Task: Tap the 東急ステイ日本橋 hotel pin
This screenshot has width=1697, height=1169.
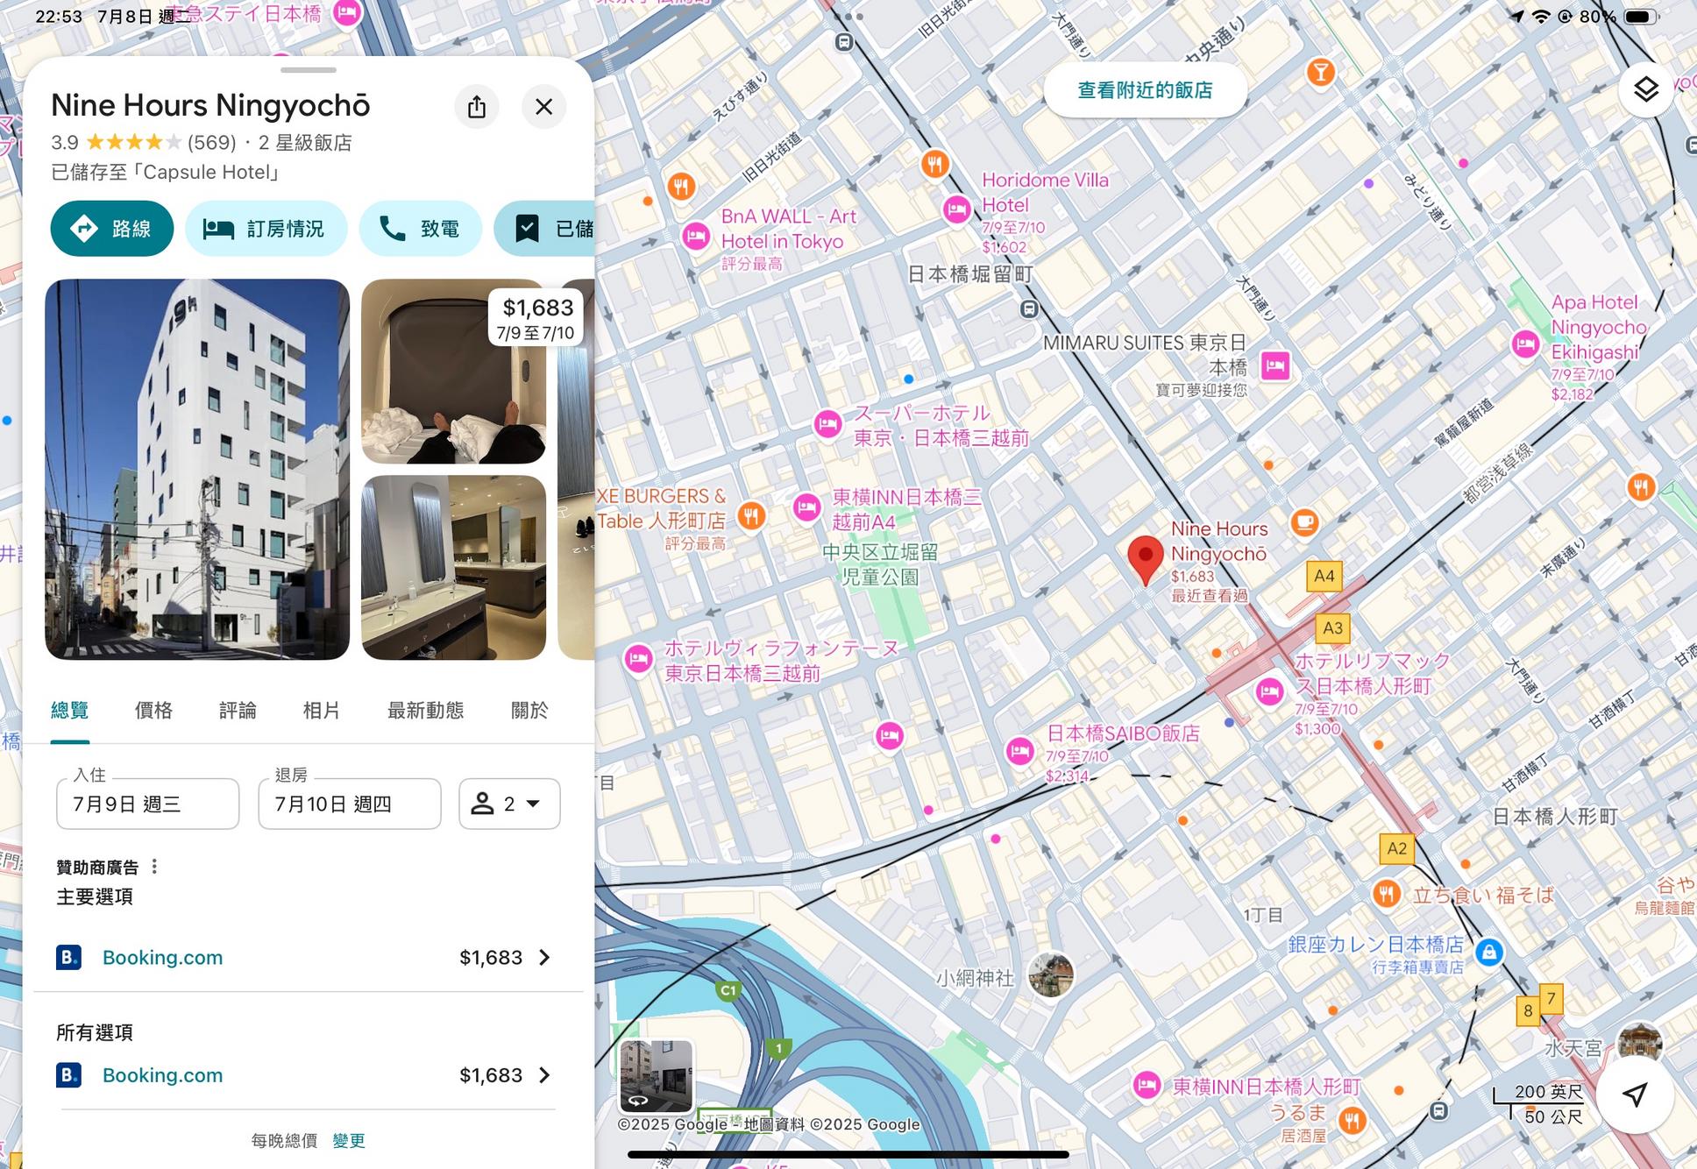Action: click(347, 13)
